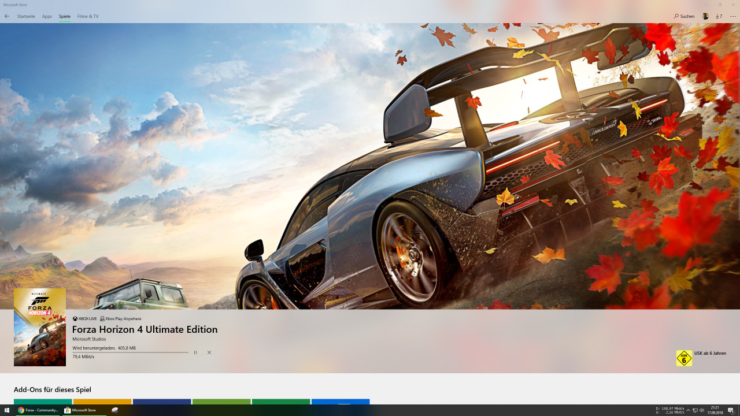Cancel the Forza Horizon 4 download
The height and width of the screenshot is (416, 740).
(209, 352)
